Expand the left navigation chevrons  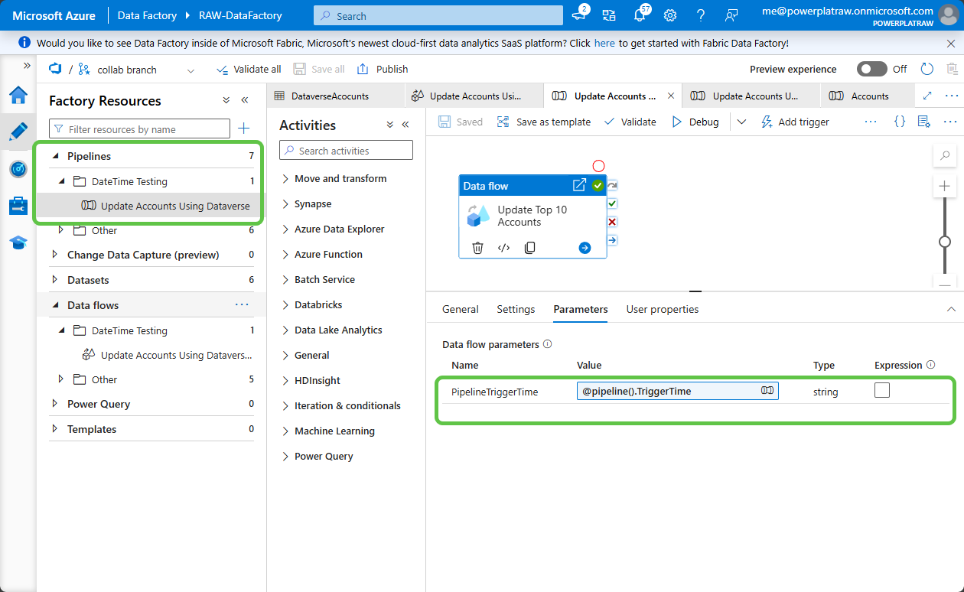[27, 66]
